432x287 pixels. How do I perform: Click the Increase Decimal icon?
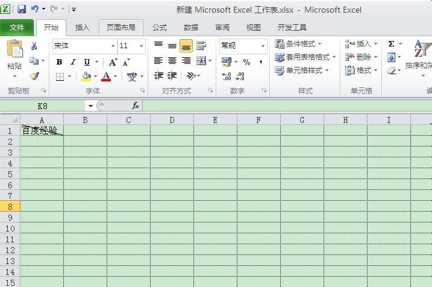(x=227, y=77)
